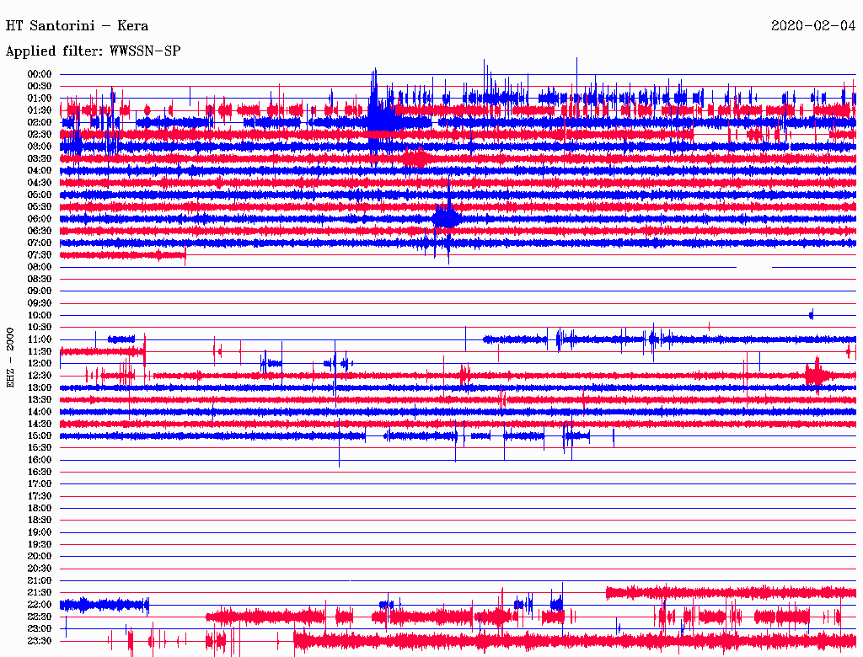
Task: Click the '14:00' time label
Action: (x=40, y=412)
